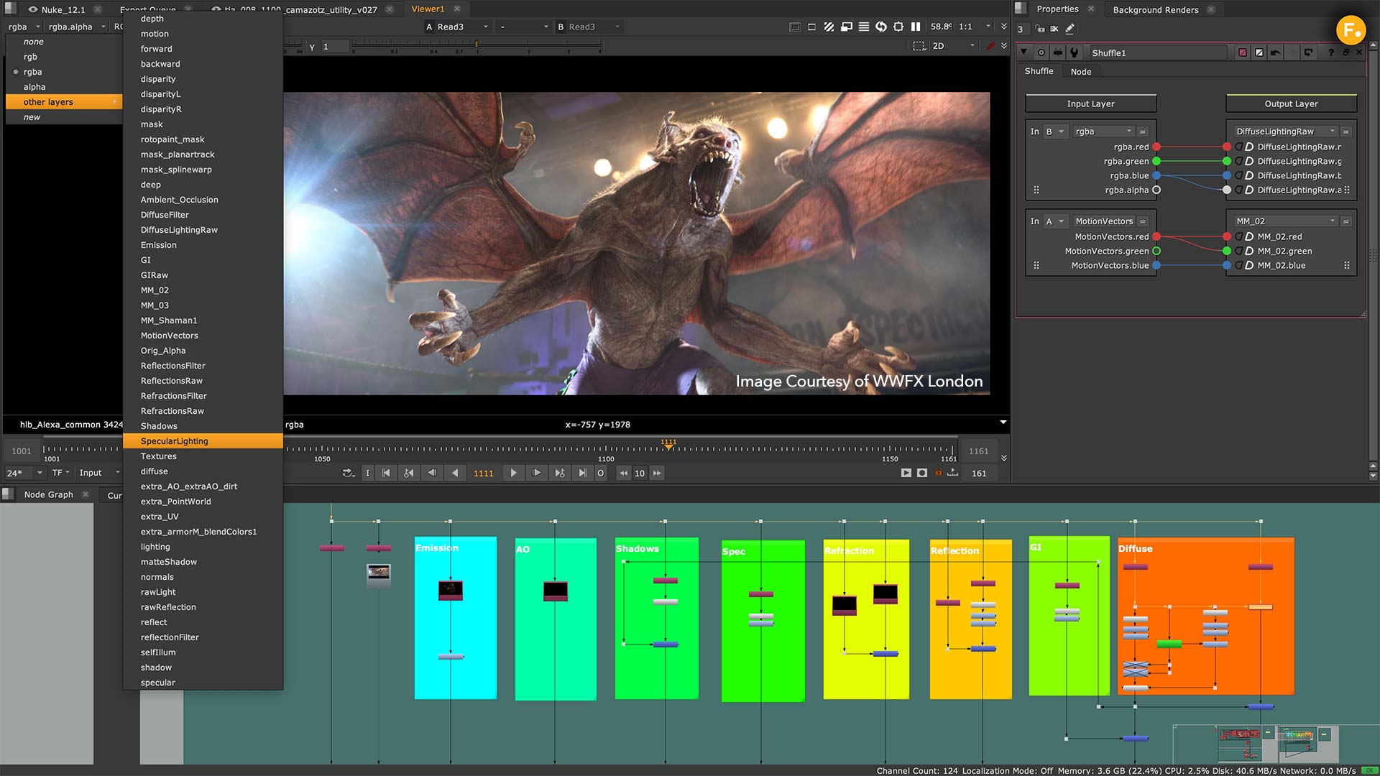
Task: Click frame number input field 1111
Action: point(484,473)
